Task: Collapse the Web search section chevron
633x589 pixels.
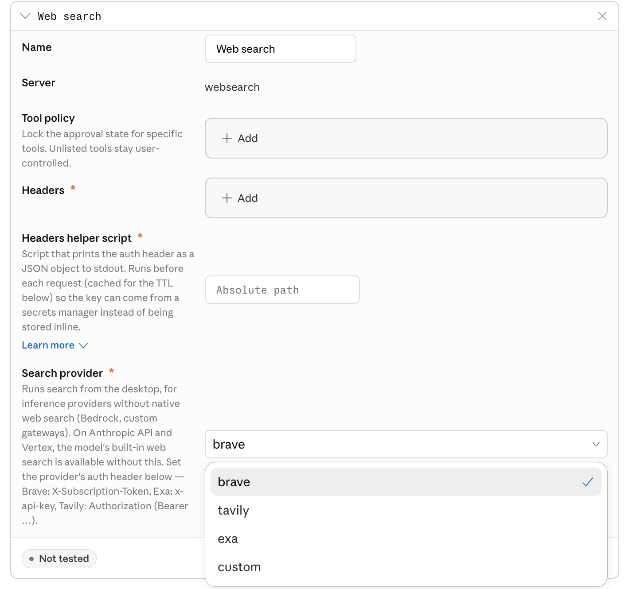Action: click(25, 16)
